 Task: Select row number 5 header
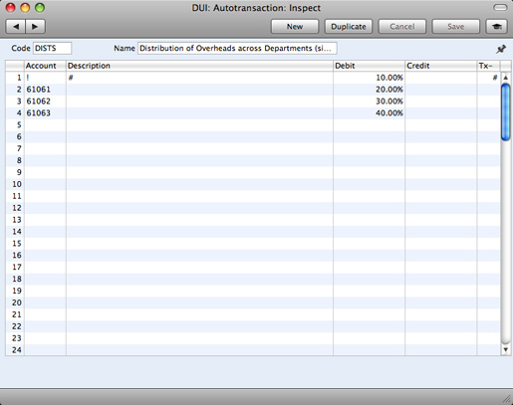(15, 125)
